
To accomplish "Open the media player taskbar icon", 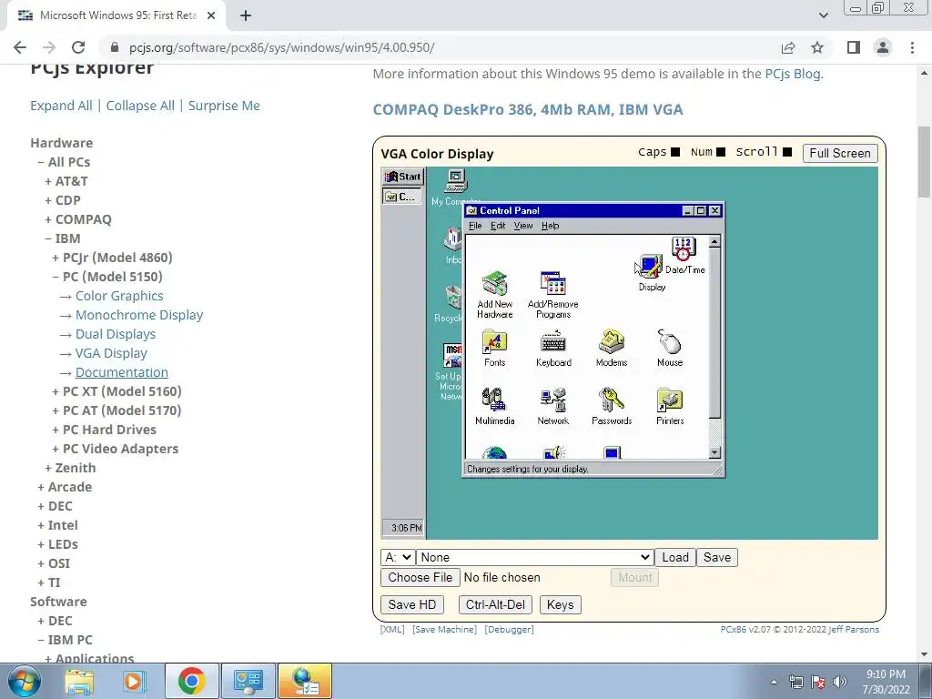I will click(x=135, y=681).
